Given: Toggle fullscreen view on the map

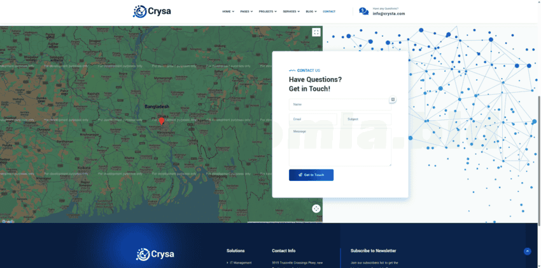Looking at the screenshot, I should coord(316,32).
